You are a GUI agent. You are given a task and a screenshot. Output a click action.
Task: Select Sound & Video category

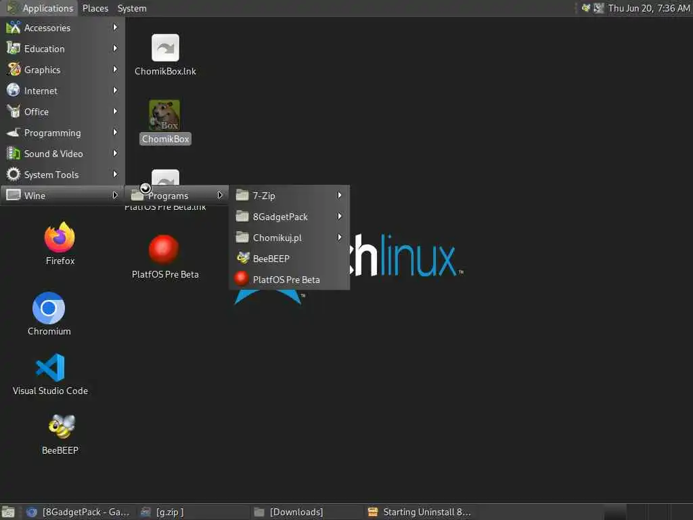tap(63, 154)
